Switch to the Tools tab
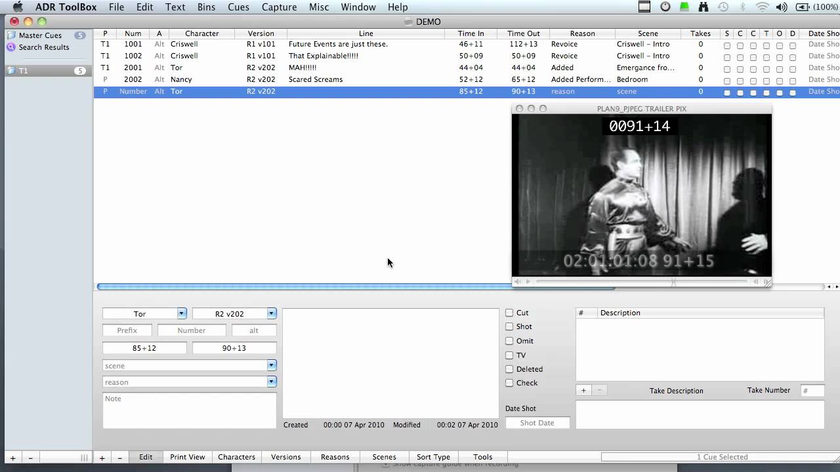 click(x=482, y=457)
